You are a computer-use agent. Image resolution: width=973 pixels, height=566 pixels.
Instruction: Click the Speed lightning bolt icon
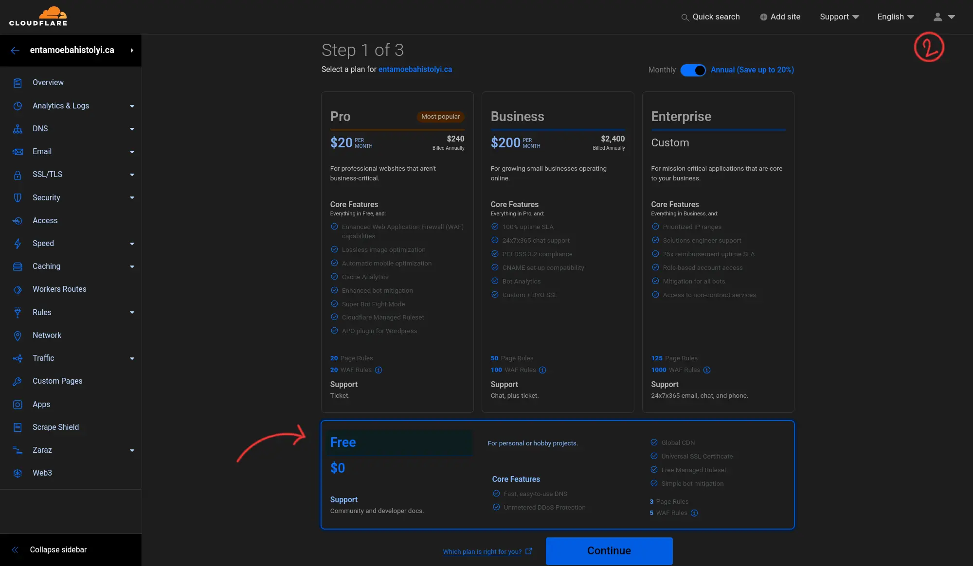[x=18, y=244]
